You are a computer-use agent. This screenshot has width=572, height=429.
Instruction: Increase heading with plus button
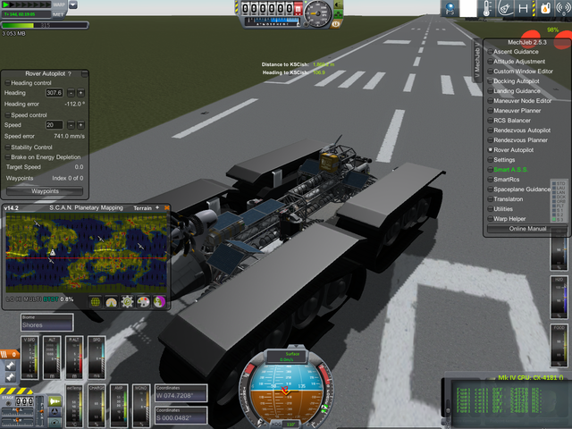point(80,93)
